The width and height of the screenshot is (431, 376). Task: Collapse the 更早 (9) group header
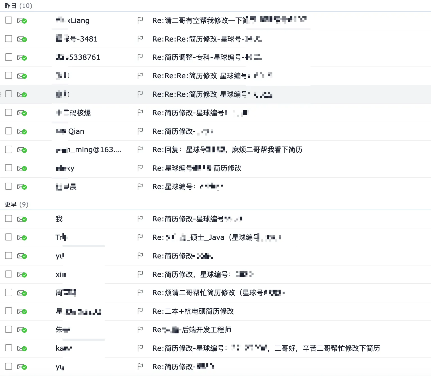tap(17, 204)
